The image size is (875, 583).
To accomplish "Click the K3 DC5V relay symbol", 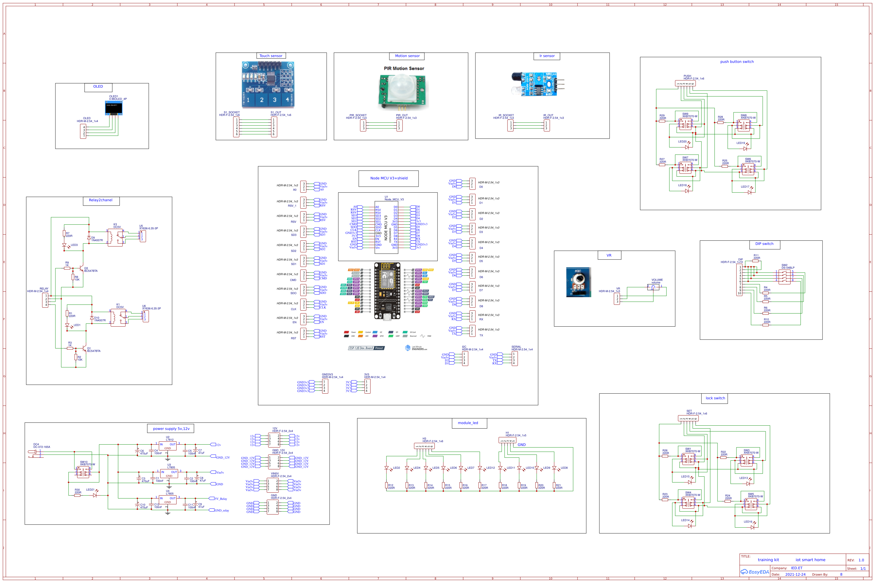I will coord(116,237).
